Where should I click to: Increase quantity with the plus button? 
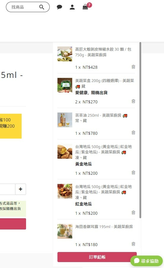click(20, 189)
